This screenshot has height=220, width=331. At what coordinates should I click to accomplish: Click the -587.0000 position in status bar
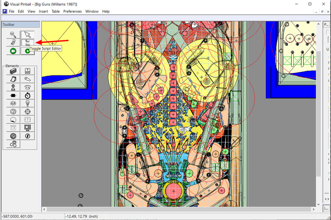(x=17, y=216)
